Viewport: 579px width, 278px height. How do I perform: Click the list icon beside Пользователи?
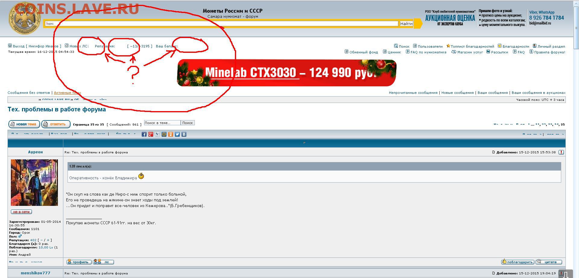(x=415, y=46)
